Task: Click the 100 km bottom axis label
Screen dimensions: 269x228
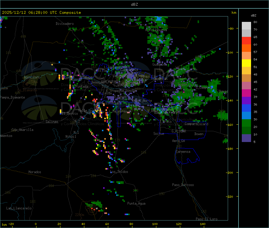Action: pyautogui.click(x=155, y=224)
